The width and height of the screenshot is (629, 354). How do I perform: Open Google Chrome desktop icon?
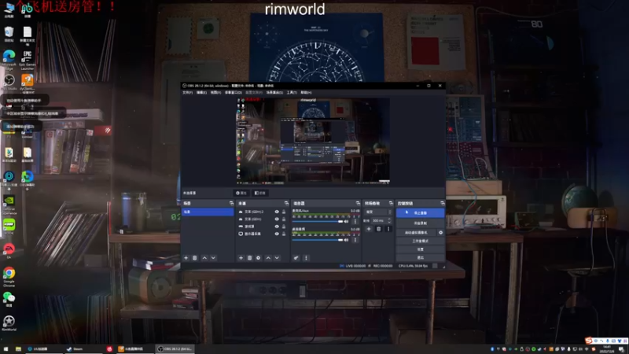9,277
